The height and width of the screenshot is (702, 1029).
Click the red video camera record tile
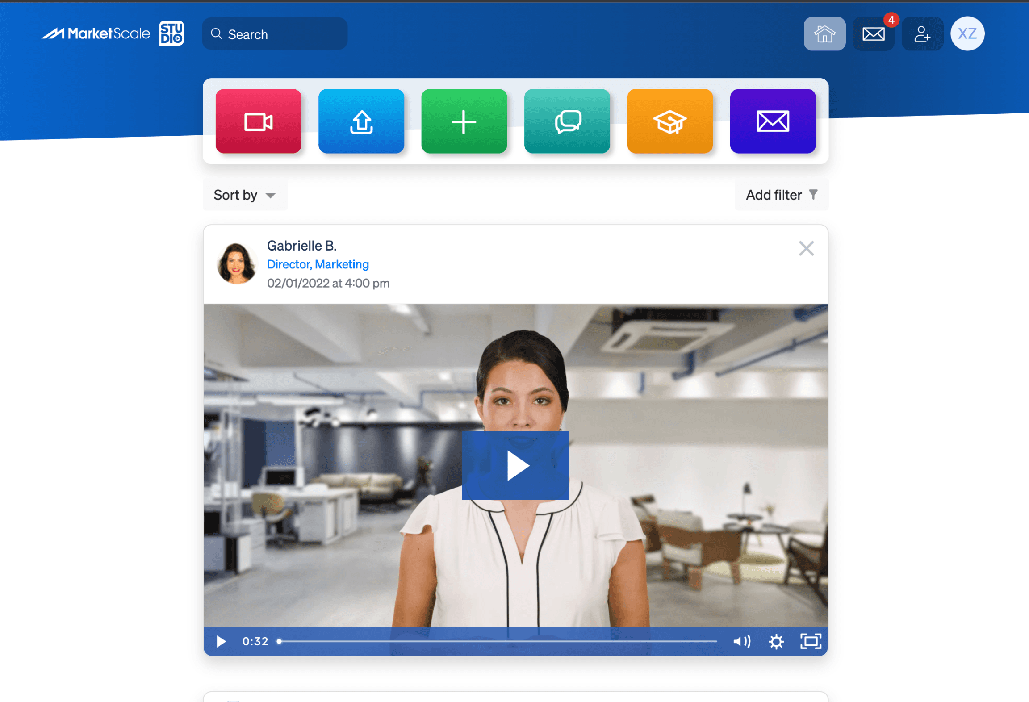click(258, 121)
